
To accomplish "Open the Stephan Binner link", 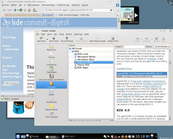I will [x=124, y=99].
